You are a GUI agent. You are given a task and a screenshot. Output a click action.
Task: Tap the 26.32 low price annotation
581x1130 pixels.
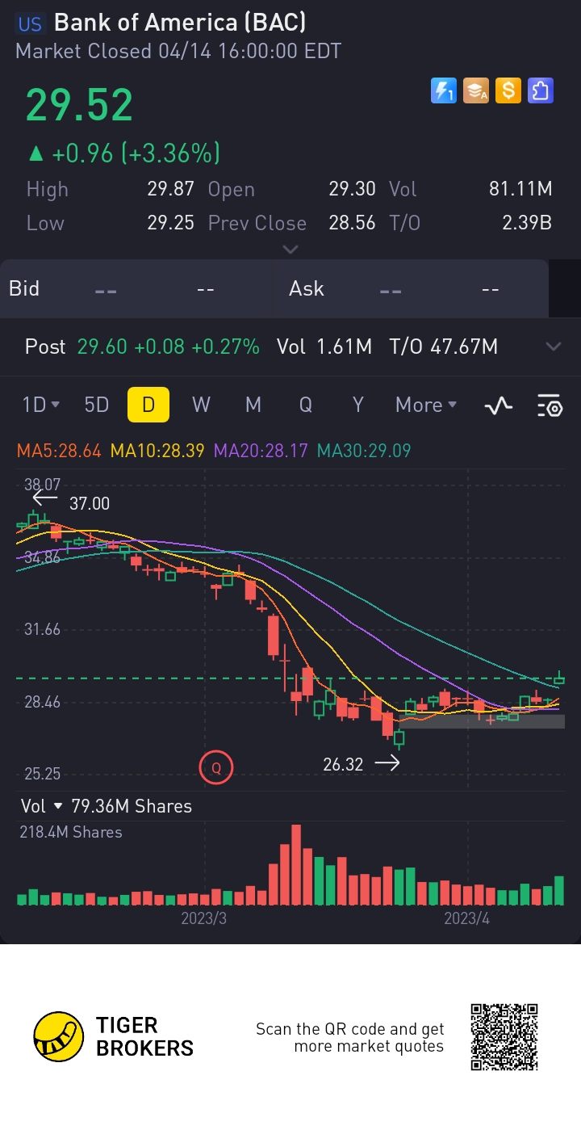pos(343,764)
